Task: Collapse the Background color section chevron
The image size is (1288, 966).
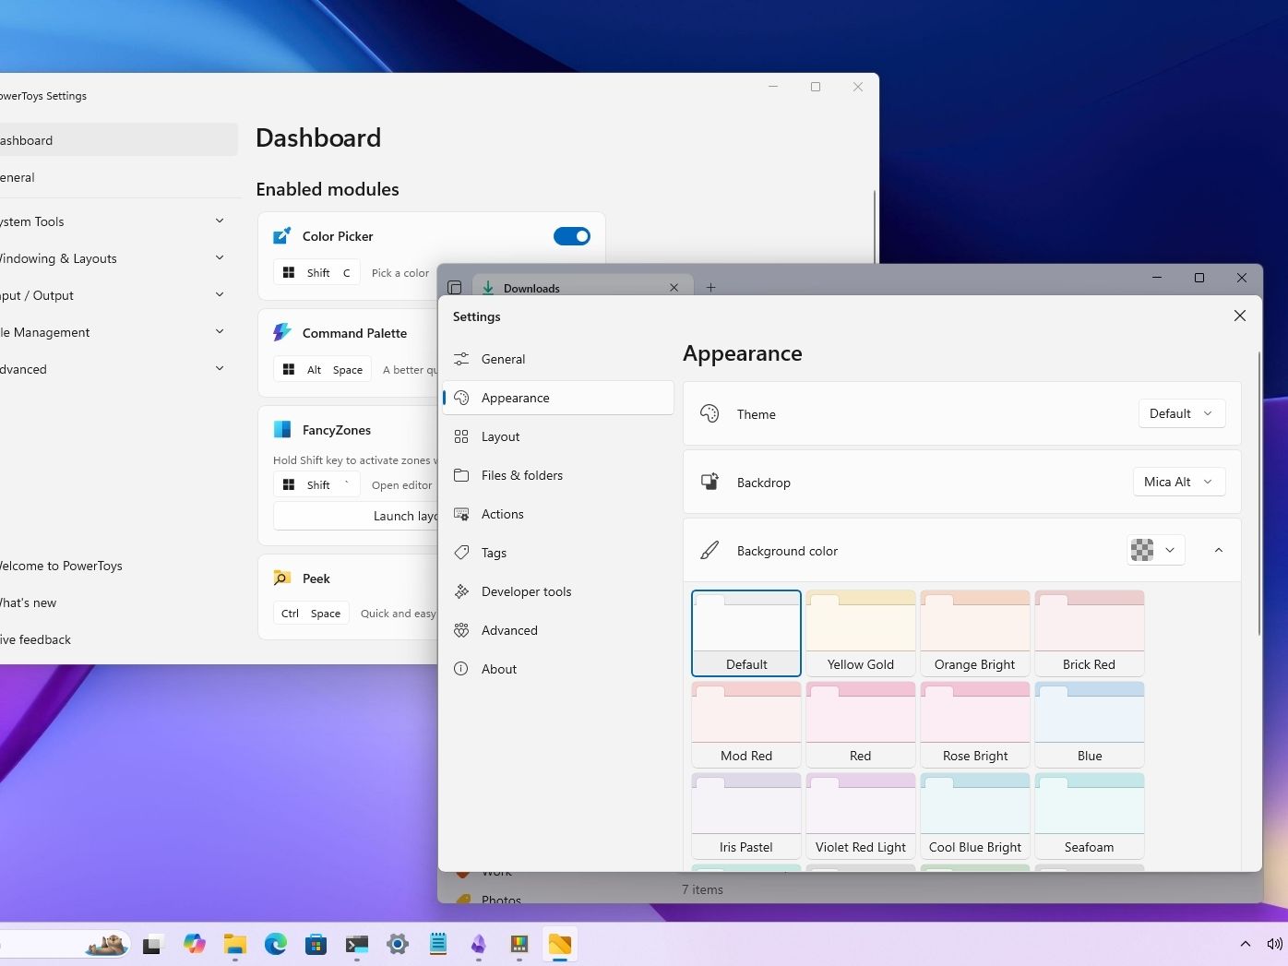Action: click(1218, 550)
